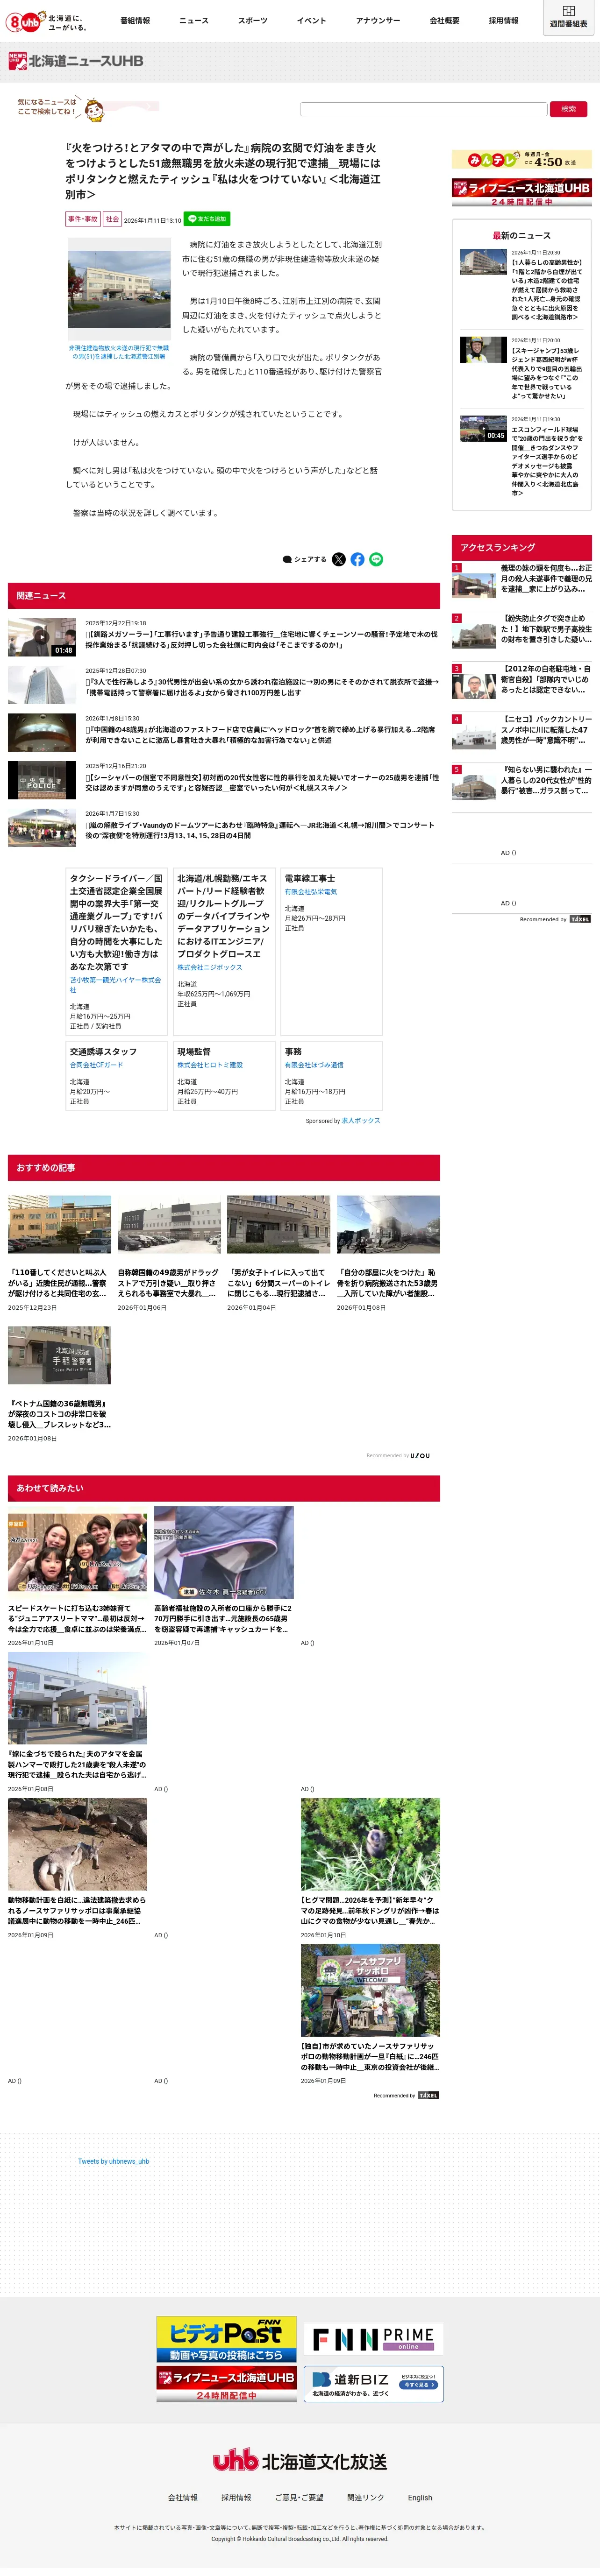
Task: Share the article on Facebook
Action: click(x=357, y=559)
